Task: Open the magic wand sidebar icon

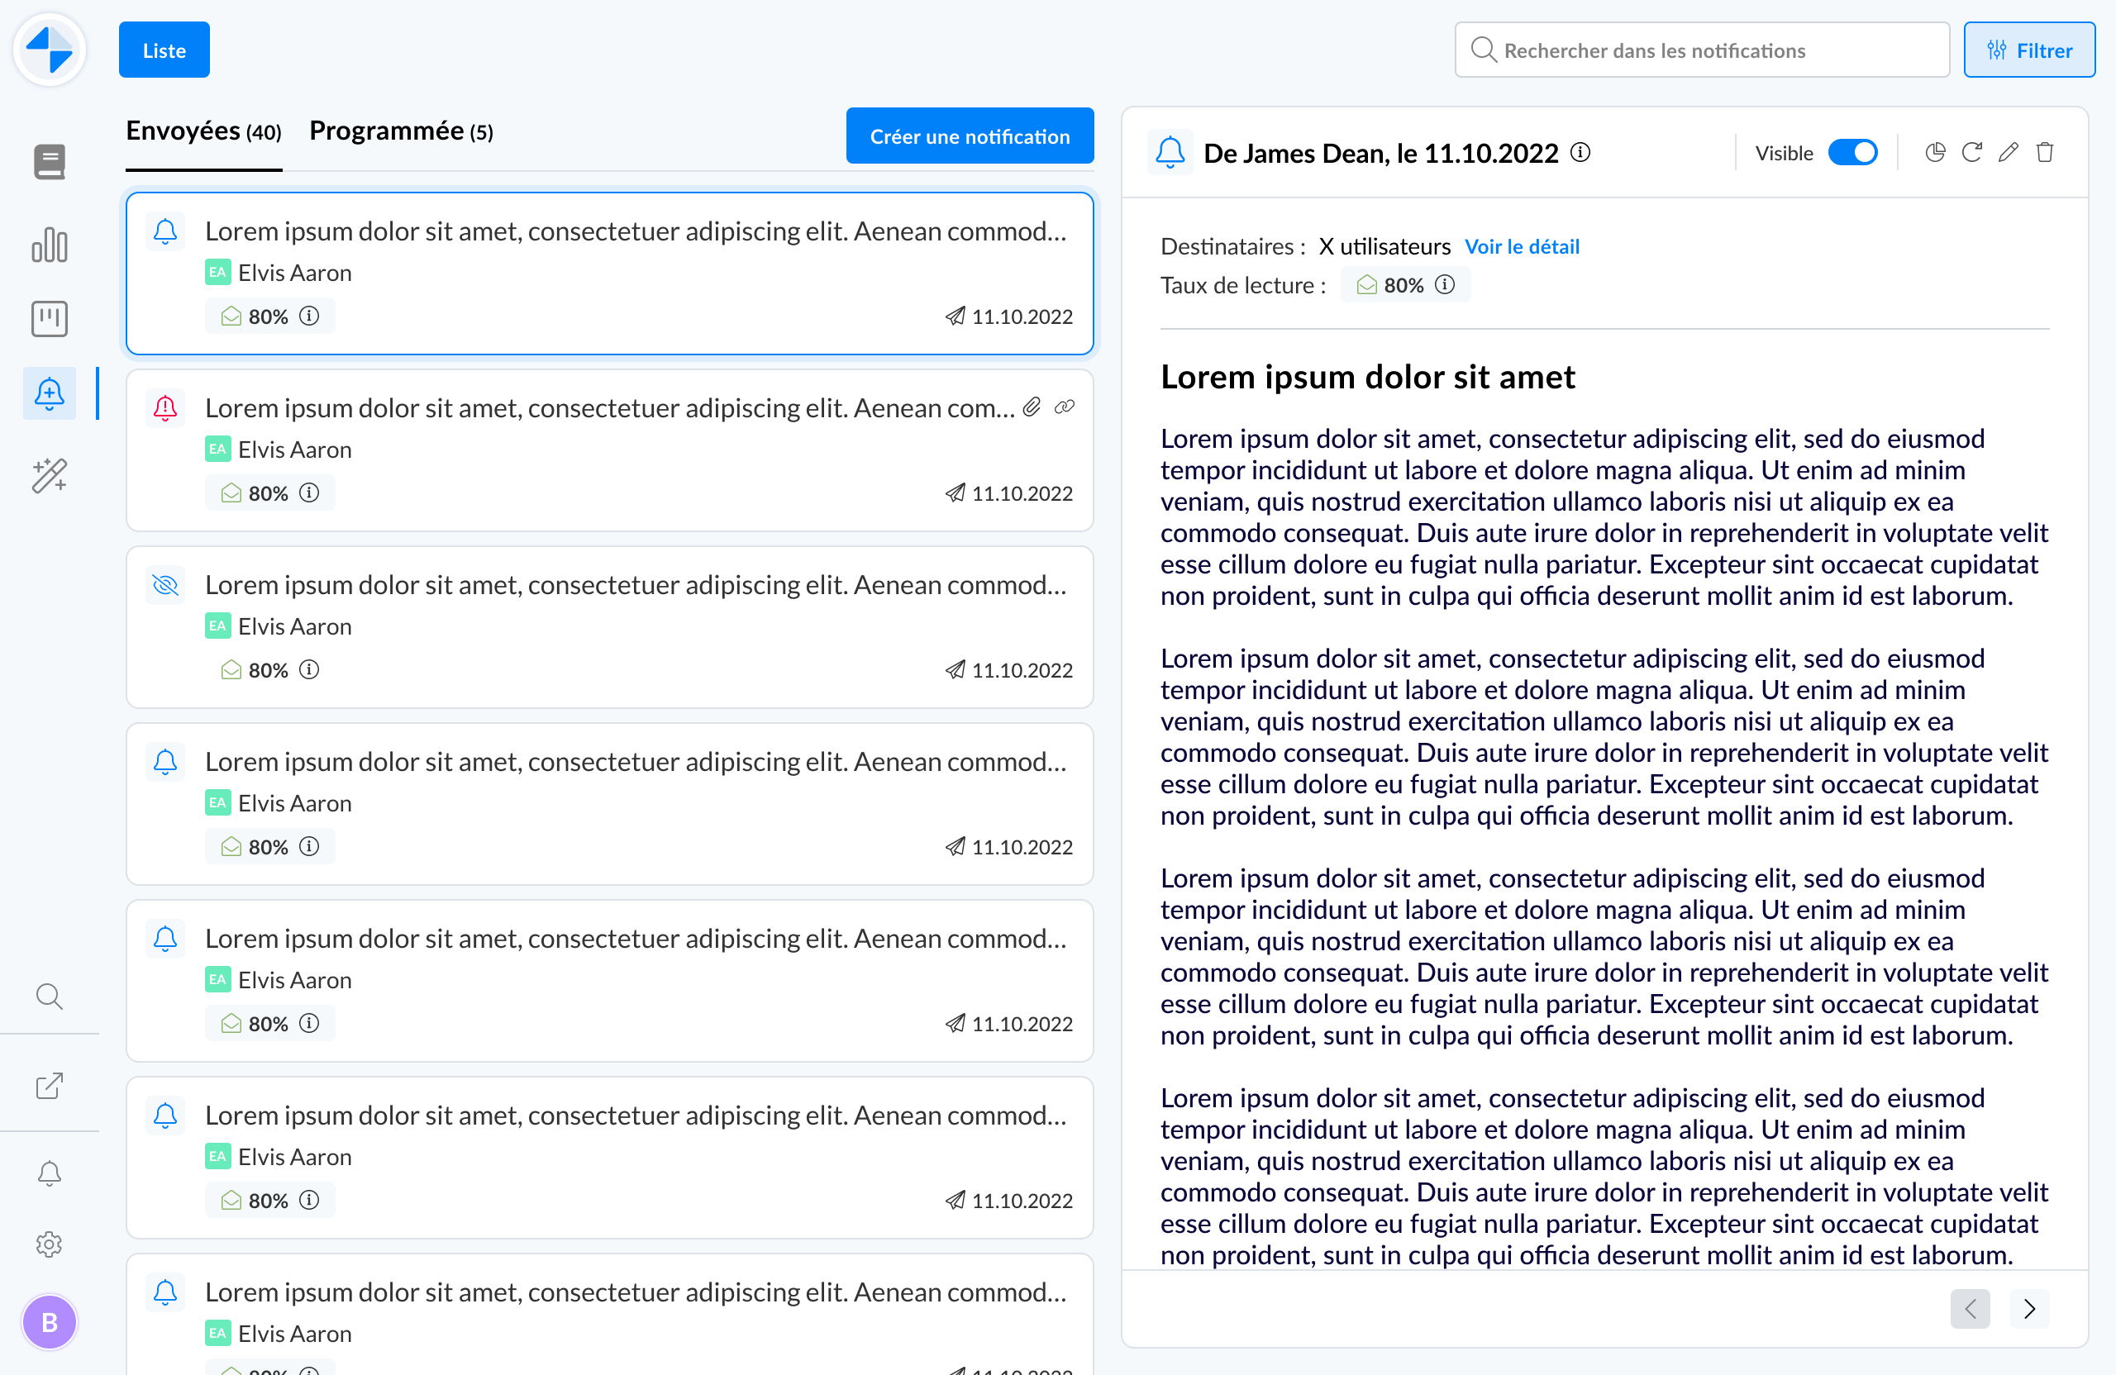Action: coord(49,475)
